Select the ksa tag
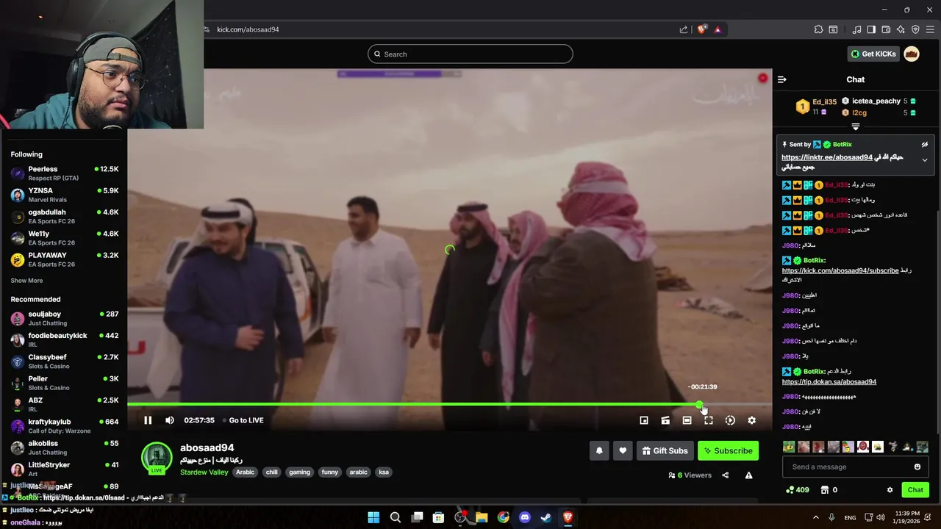This screenshot has height=529, width=941. coord(384,472)
